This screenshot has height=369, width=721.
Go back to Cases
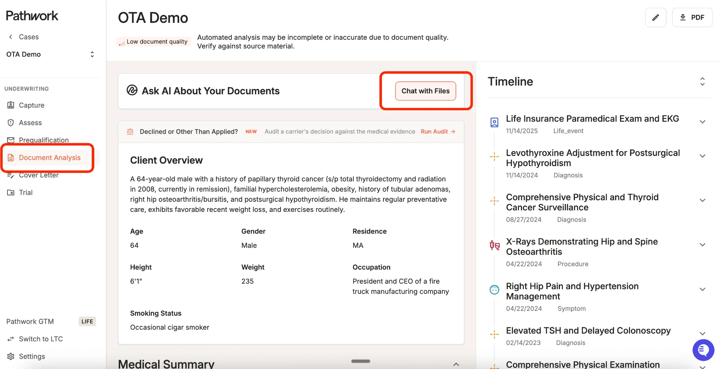click(24, 37)
